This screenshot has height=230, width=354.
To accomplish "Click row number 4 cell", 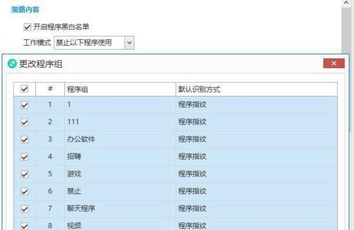I will point(50,156).
